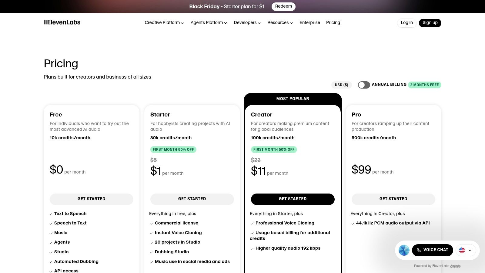Click the ElevenLabs logo
The width and height of the screenshot is (485, 273).
pos(62,22)
